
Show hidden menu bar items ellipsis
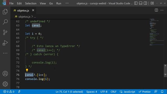pyautogui.click(x=67, y=3)
